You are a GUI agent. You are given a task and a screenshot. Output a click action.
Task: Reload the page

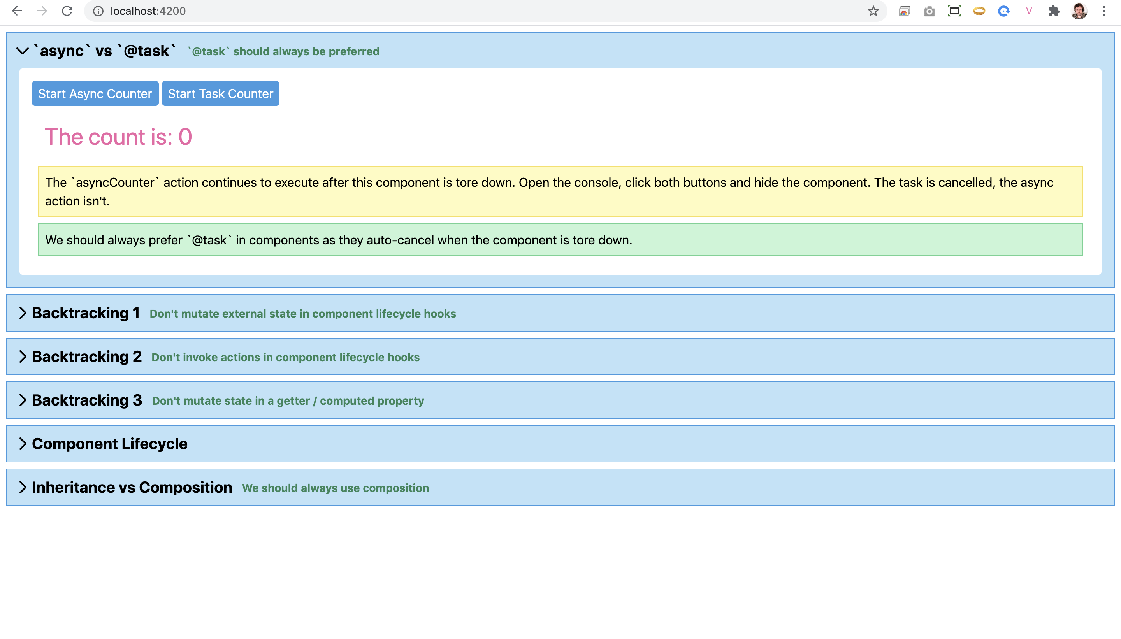[67, 11]
